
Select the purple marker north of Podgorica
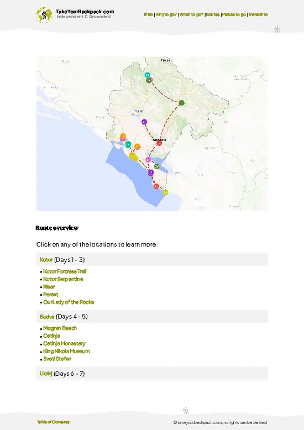pos(144,122)
